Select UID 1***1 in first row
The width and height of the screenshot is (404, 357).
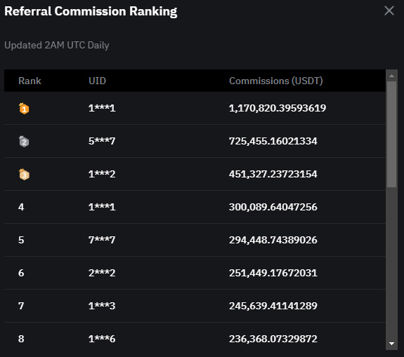click(x=102, y=108)
